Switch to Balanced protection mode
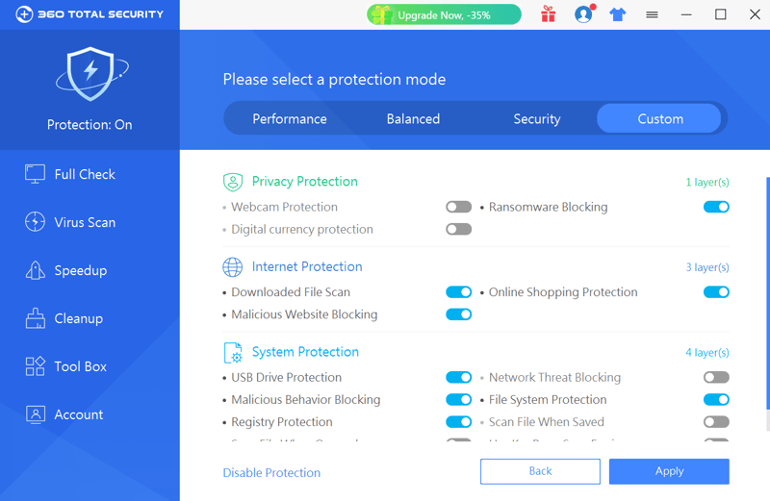 tap(413, 118)
